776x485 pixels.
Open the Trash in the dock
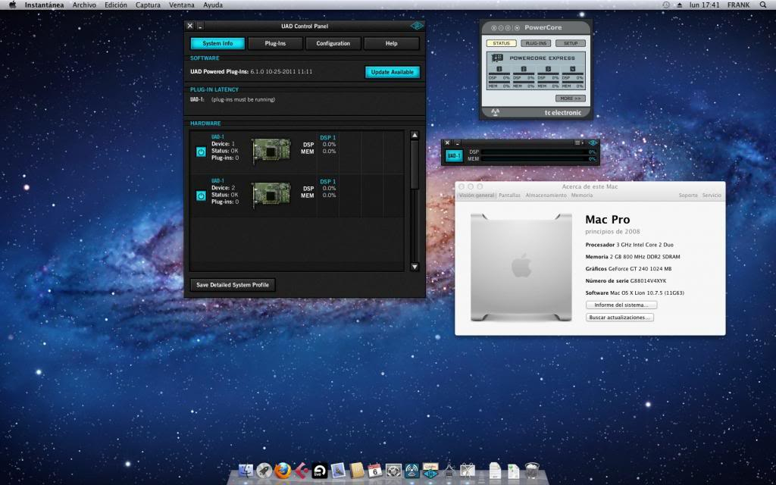click(x=532, y=471)
